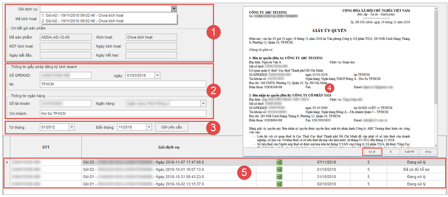
Task: Click the Gói dịch vụ column header
Action: pyautogui.click(x=169, y=147)
